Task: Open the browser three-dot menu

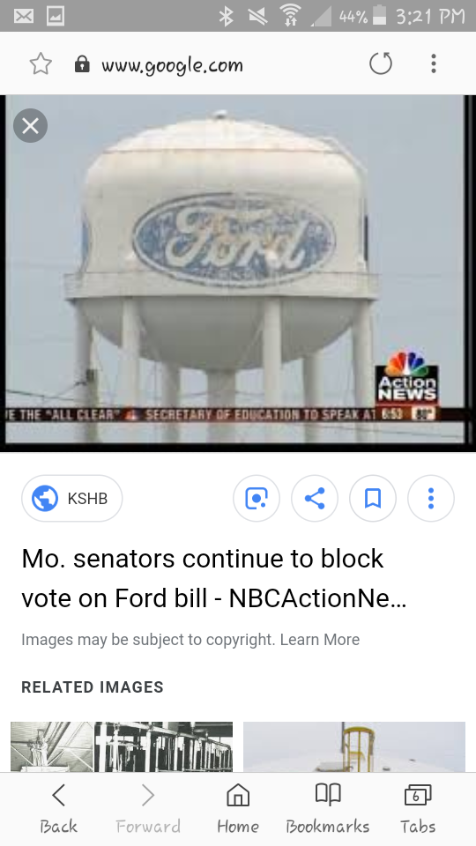Action: 433,63
